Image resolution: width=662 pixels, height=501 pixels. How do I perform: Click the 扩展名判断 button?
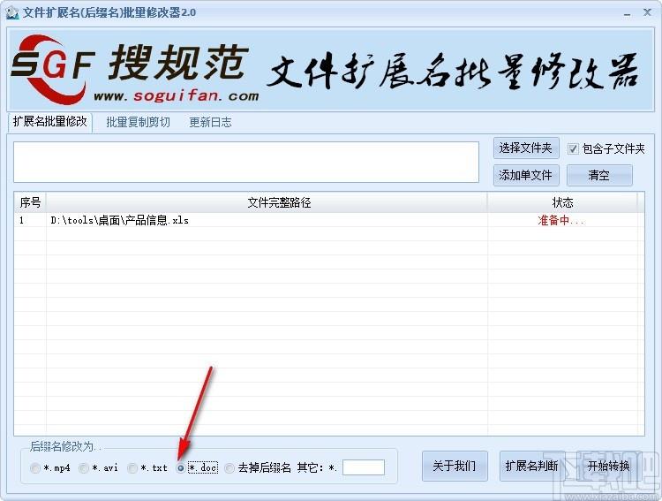coord(532,466)
